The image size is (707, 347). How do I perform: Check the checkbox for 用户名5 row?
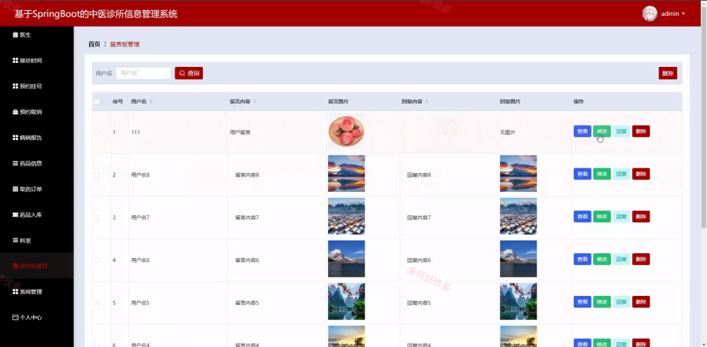(x=97, y=303)
